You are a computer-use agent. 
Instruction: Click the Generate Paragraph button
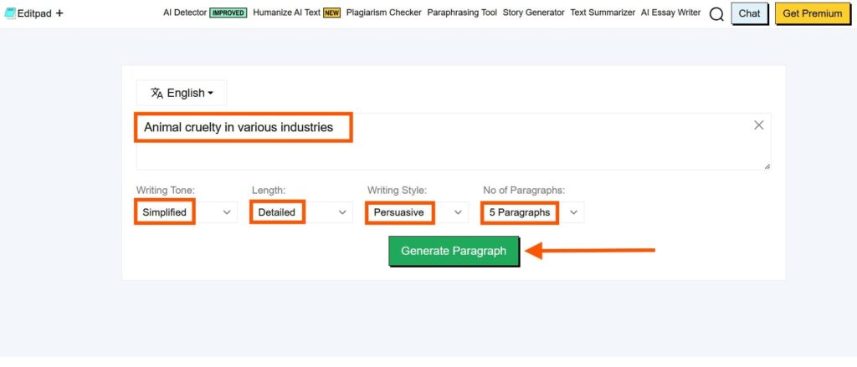click(454, 252)
